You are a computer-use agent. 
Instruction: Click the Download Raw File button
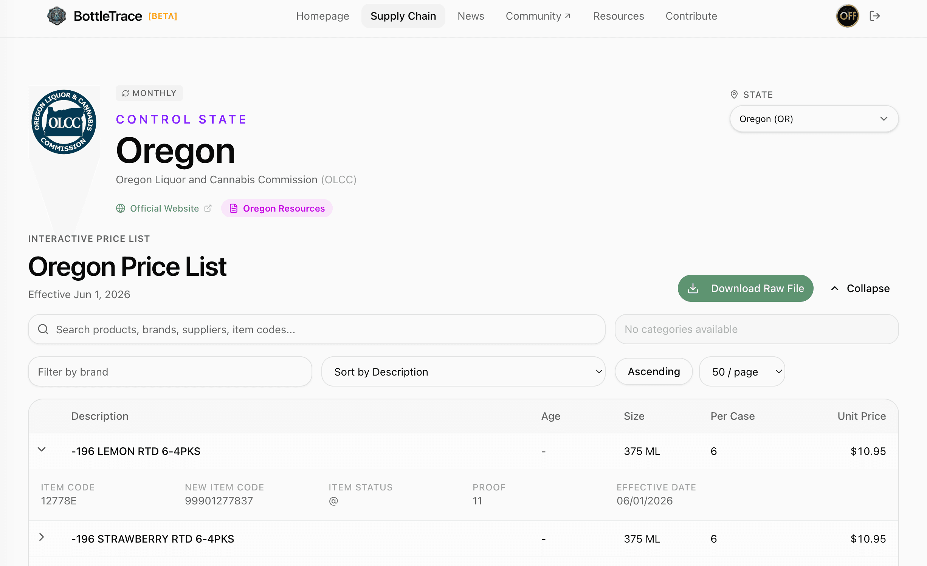[746, 289]
